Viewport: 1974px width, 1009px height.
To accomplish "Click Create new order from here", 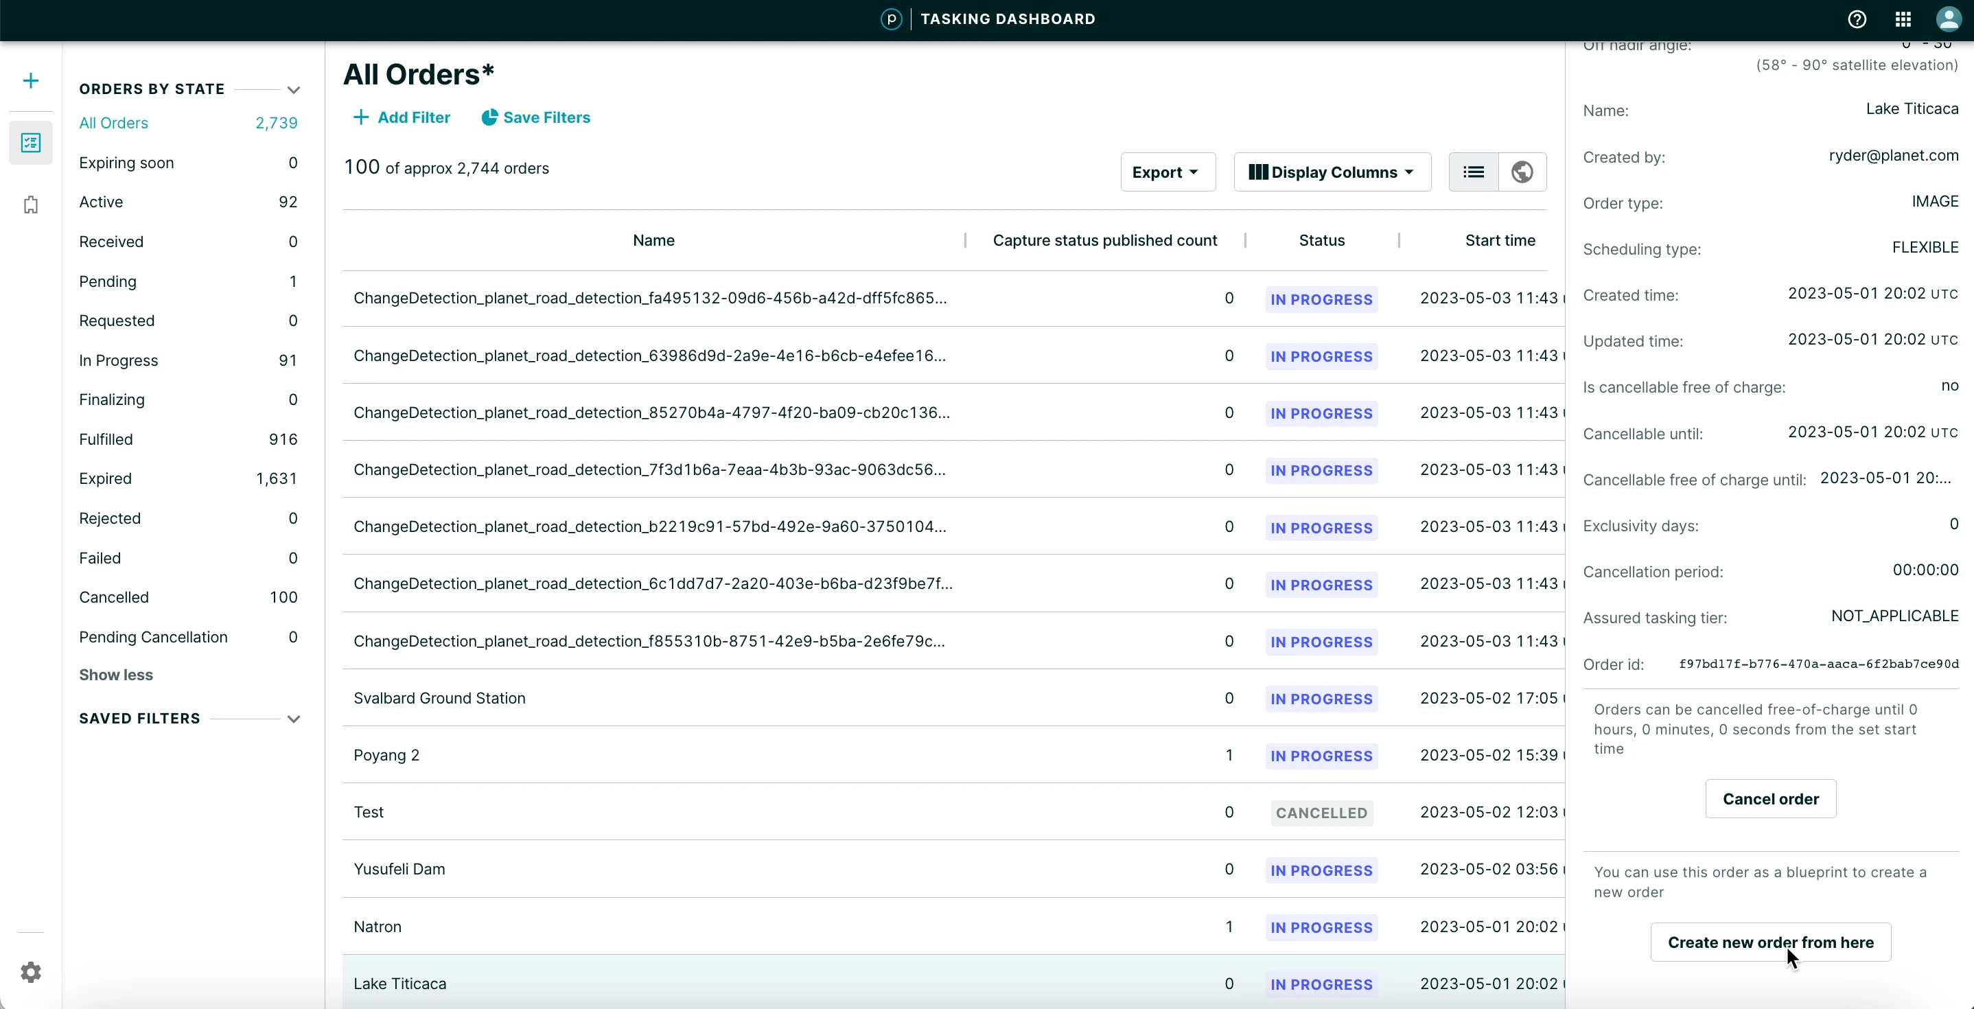I will (x=1770, y=942).
